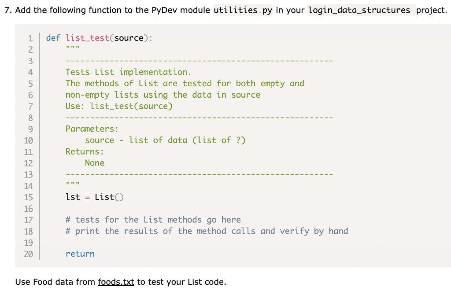The height and width of the screenshot is (291, 451).
Task: Click the highlighted equals sign on line 15
Action: [x=87, y=198]
